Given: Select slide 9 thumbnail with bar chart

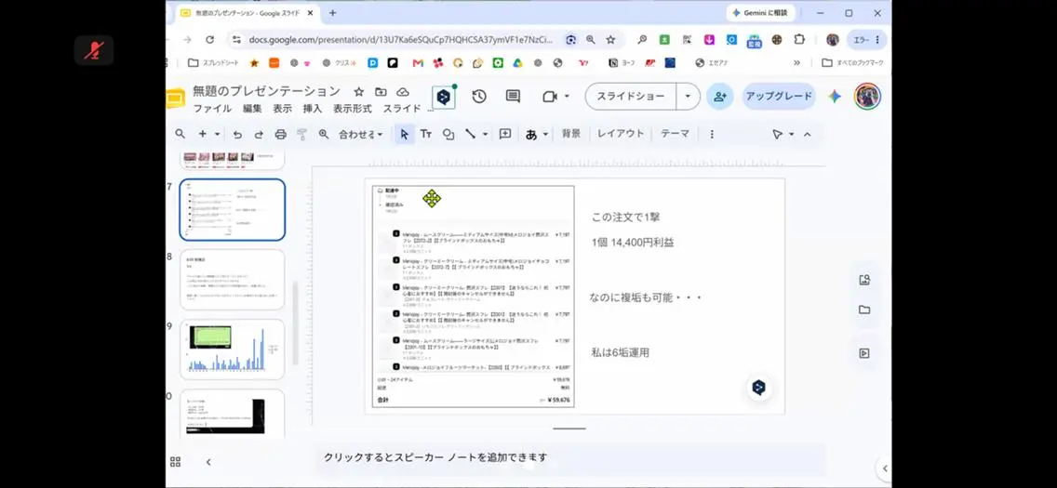Looking at the screenshot, I should click(232, 350).
